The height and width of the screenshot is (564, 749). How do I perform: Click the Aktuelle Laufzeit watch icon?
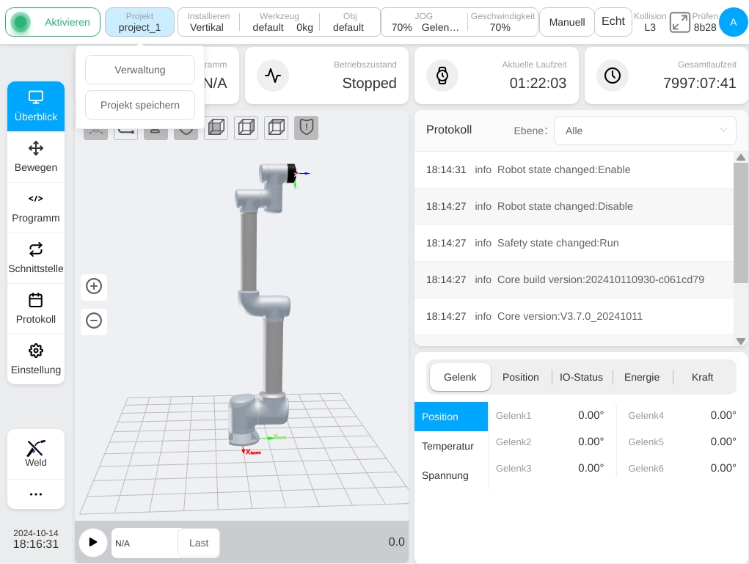pyautogui.click(x=442, y=76)
